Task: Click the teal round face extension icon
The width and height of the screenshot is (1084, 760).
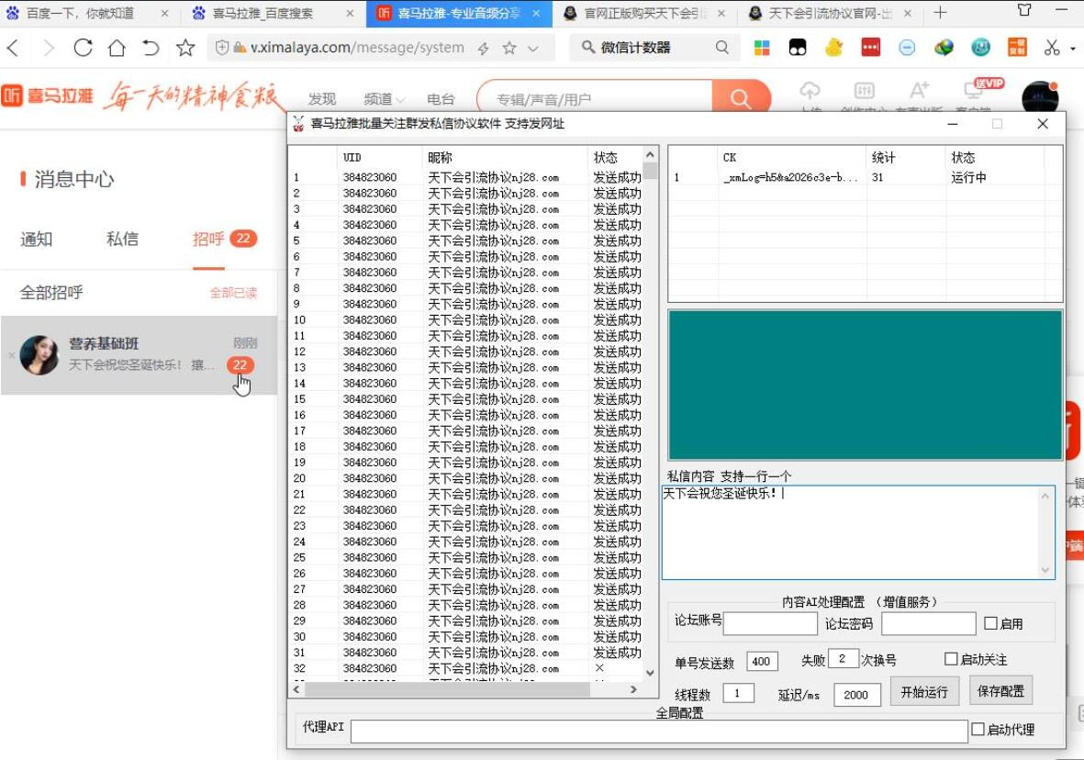Action: [980, 47]
